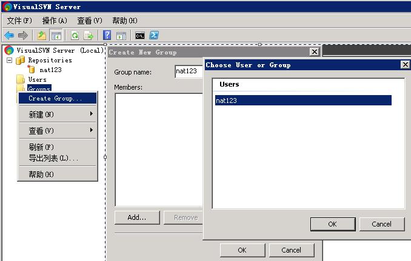The height and width of the screenshot is (261, 411).
Task: Click the Back arrow toolbar icon
Action: (x=9, y=36)
